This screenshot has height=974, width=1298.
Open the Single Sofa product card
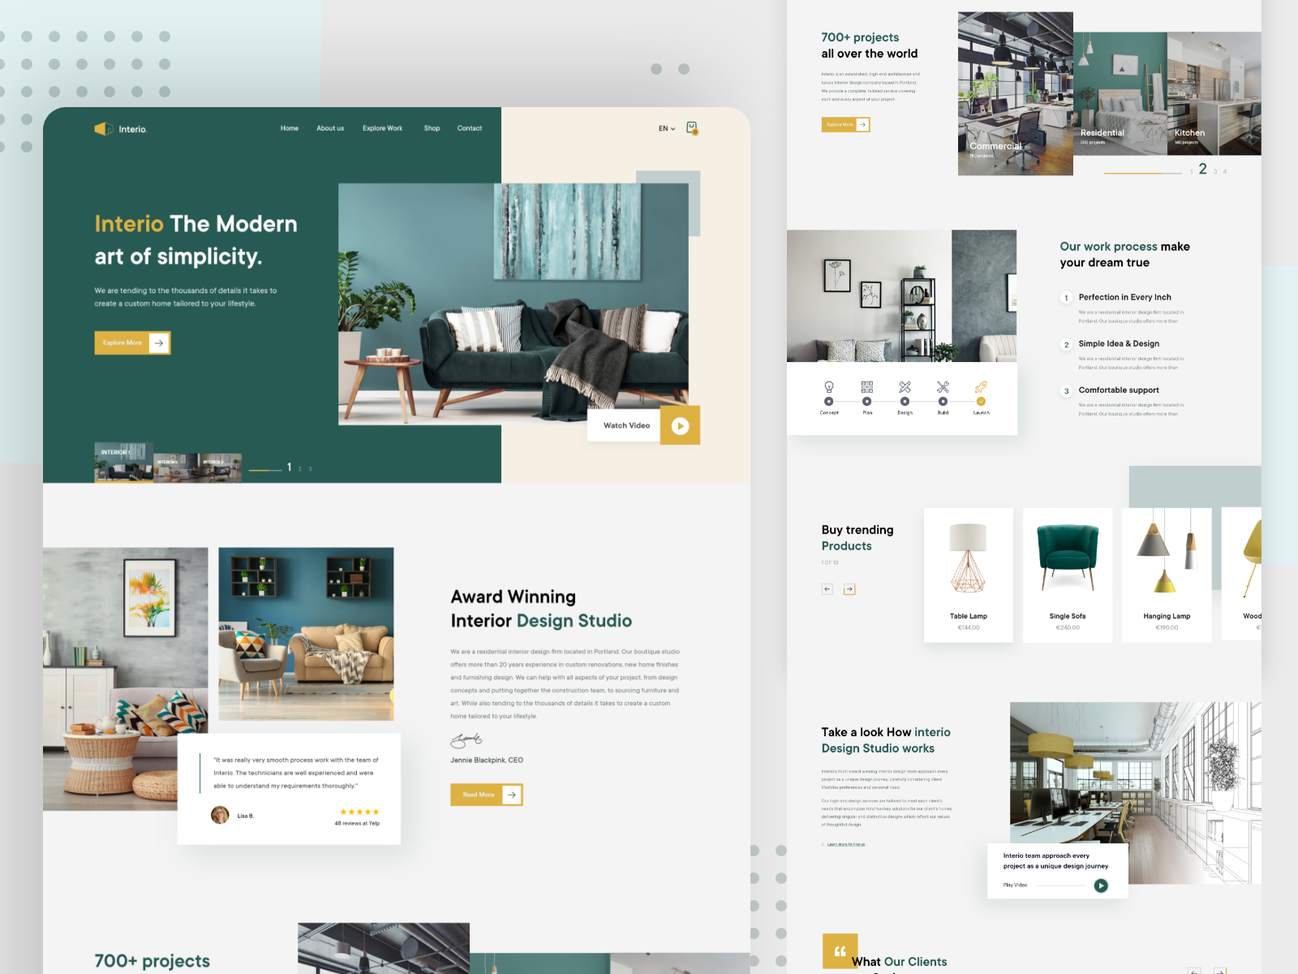click(1068, 575)
